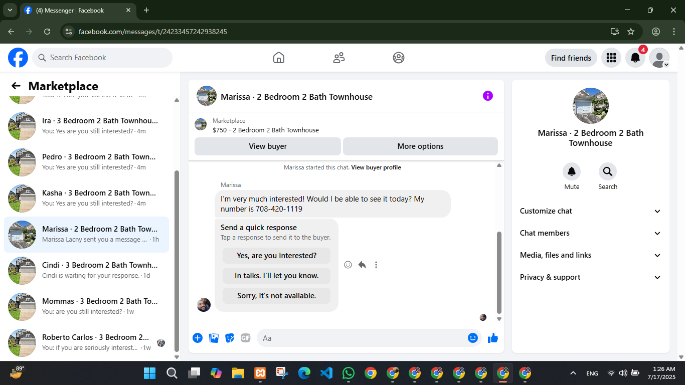This screenshot has height=385, width=685.
Task: Open conversation information purple icon
Action: [488, 96]
